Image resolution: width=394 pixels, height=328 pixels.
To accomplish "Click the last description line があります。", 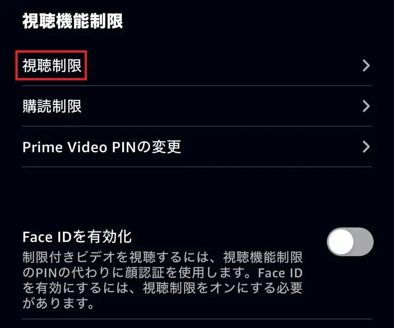I will (58, 303).
